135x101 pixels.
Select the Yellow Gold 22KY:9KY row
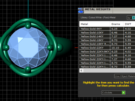click(x=107, y=52)
